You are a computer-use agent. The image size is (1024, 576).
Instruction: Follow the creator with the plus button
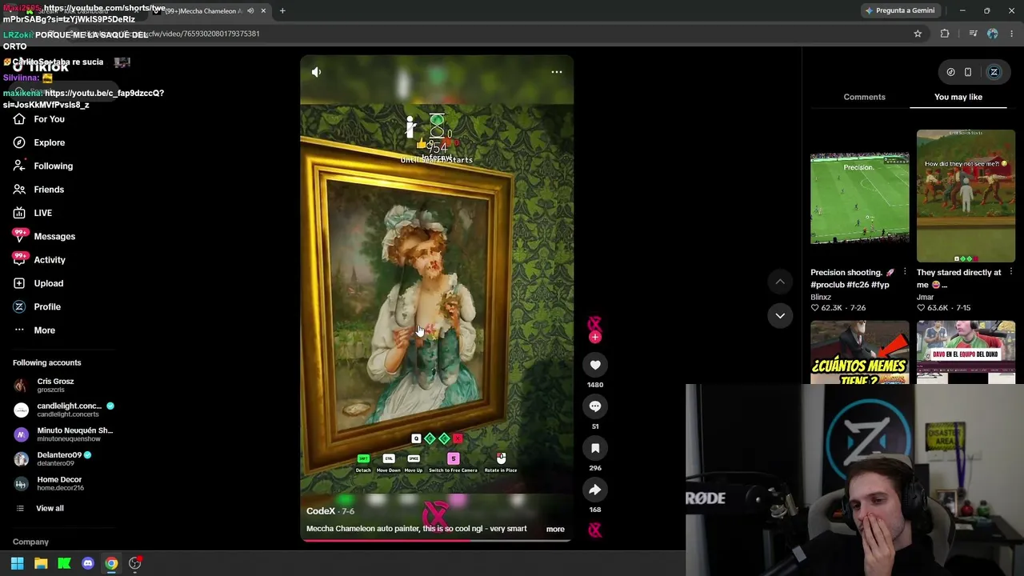(x=594, y=338)
